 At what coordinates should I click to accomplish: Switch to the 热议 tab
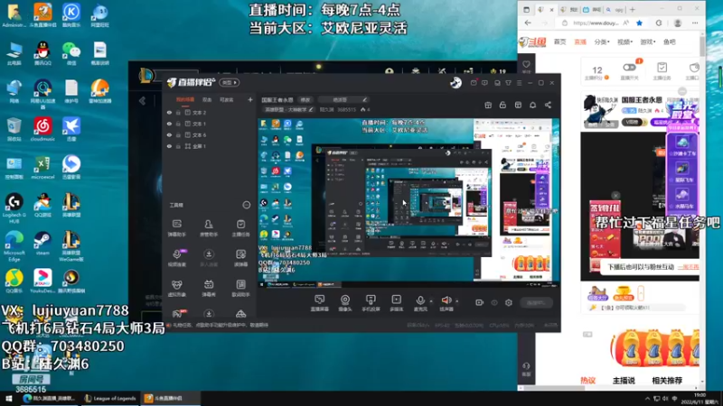click(x=588, y=380)
